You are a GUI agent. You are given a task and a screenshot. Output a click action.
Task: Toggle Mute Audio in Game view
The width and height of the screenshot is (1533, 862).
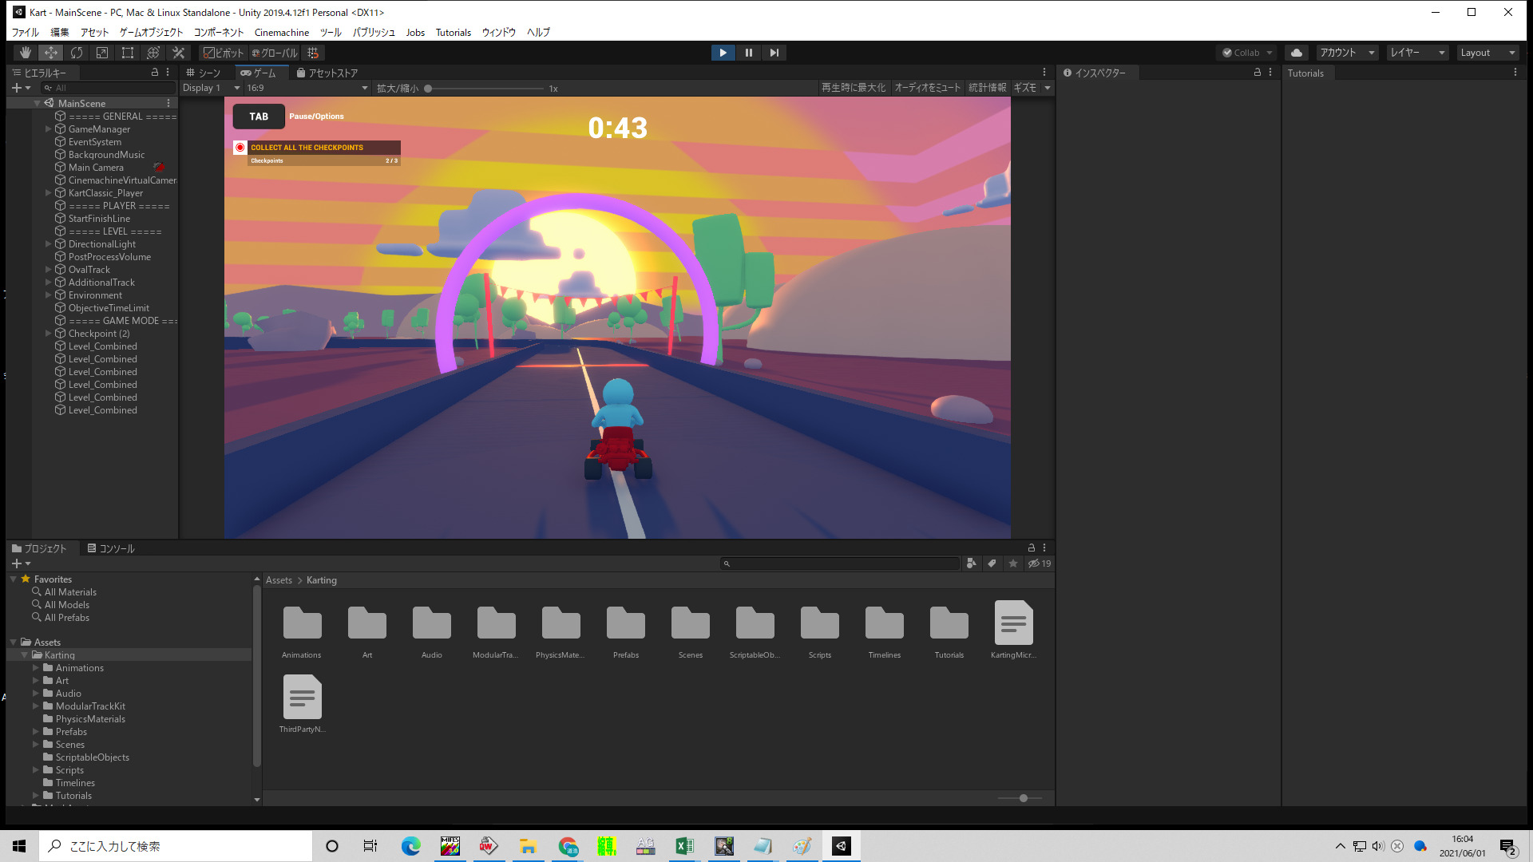point(927,88)
